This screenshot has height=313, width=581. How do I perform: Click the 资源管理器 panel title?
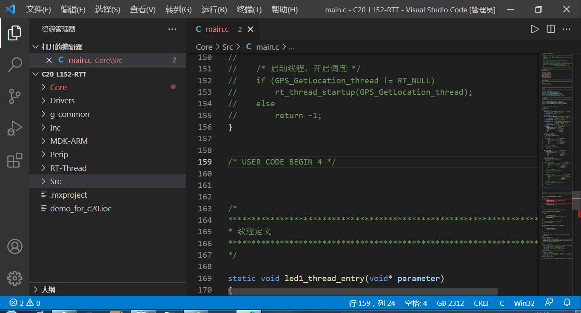point(58,29)
